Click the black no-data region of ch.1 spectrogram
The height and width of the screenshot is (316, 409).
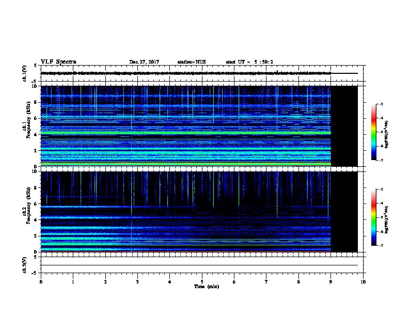coord(344,126)
